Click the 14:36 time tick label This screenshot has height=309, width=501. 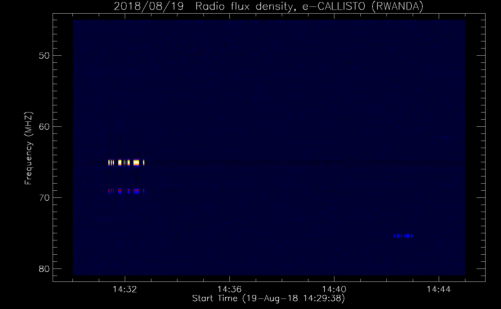[x=229, y=290]
